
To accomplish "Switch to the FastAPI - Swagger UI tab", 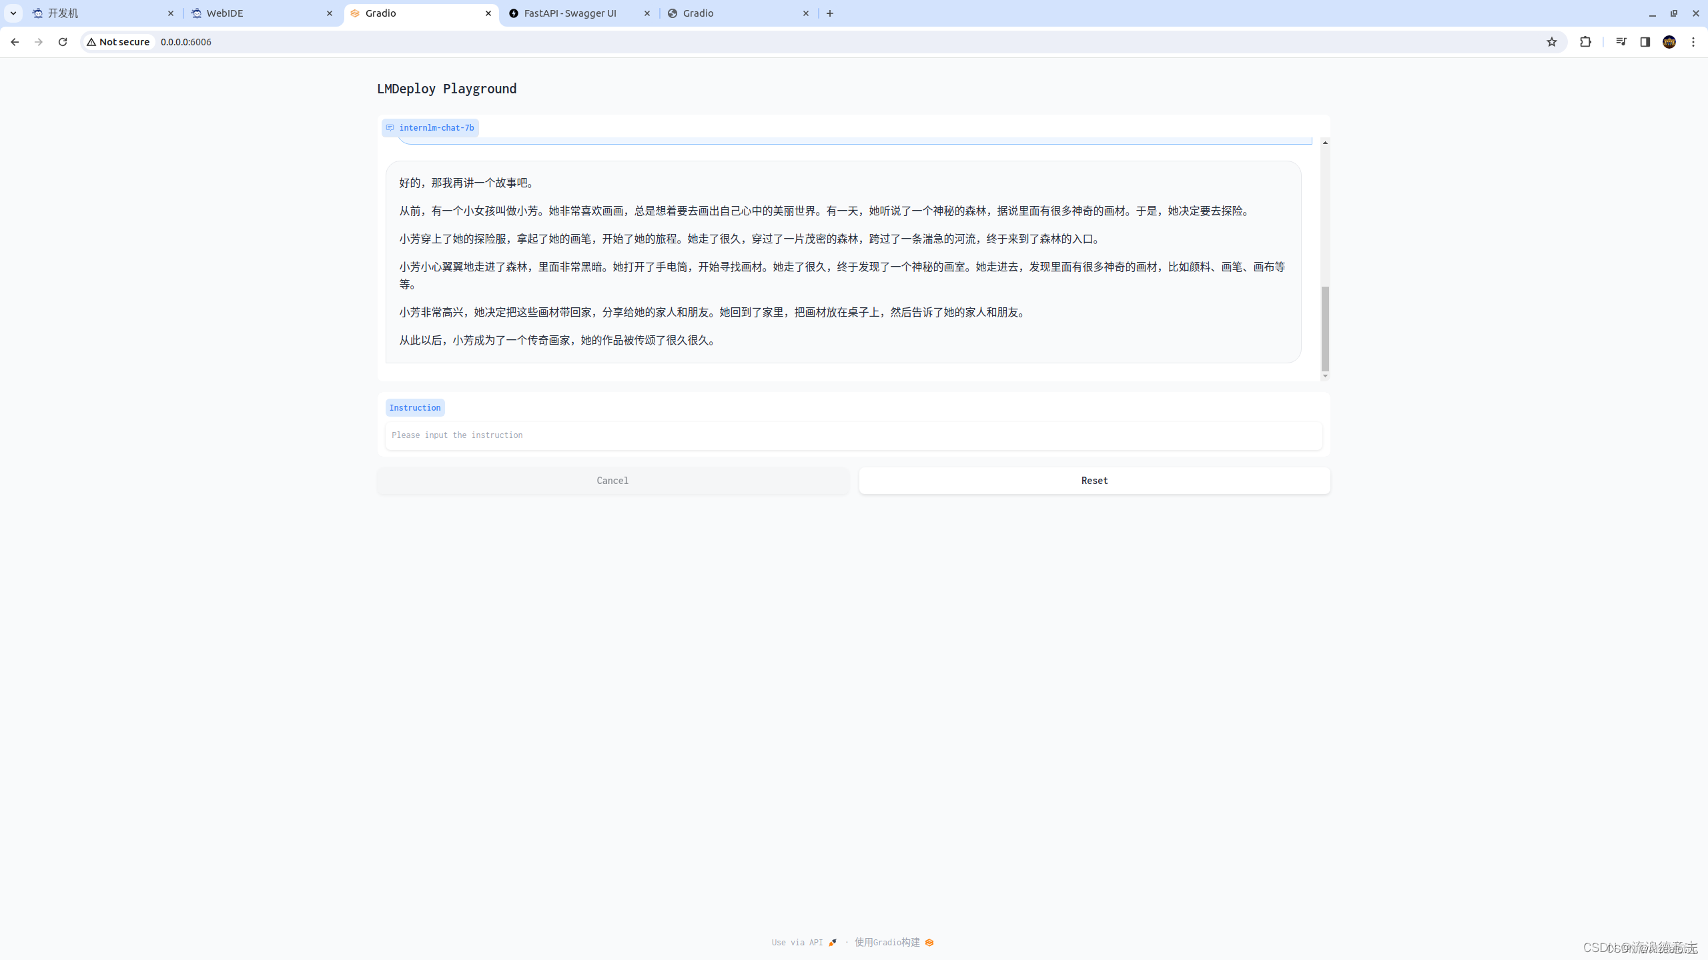I will 570,13.
